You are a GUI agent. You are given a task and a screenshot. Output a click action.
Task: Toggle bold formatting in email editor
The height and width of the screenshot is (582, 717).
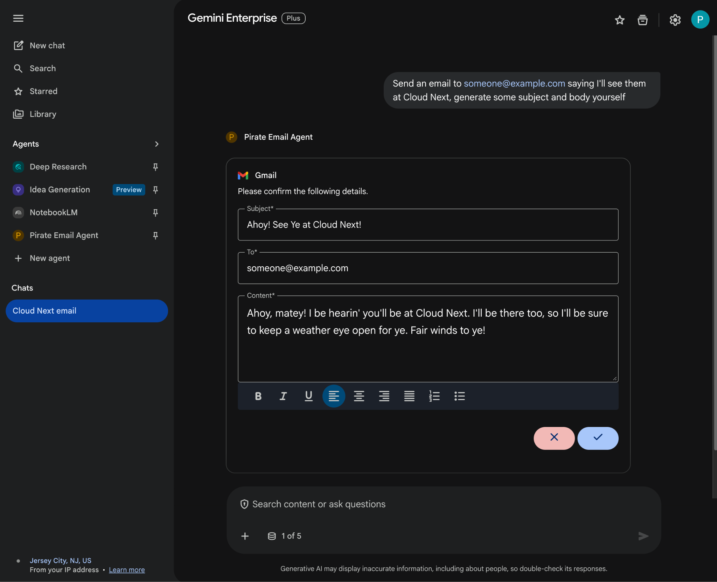[258, 396]
